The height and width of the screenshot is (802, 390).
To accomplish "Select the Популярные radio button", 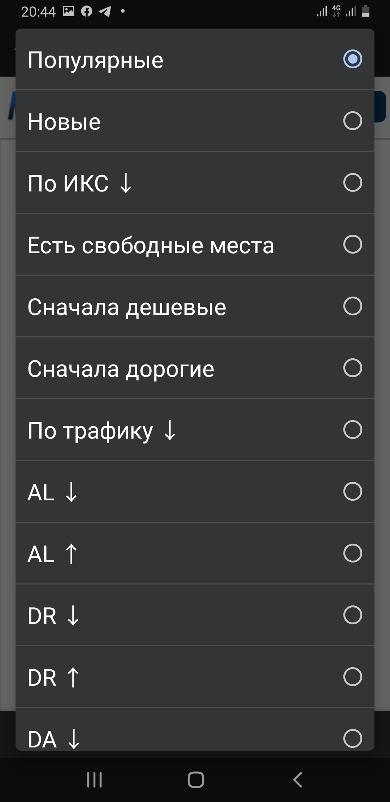I will click(352, 59).
